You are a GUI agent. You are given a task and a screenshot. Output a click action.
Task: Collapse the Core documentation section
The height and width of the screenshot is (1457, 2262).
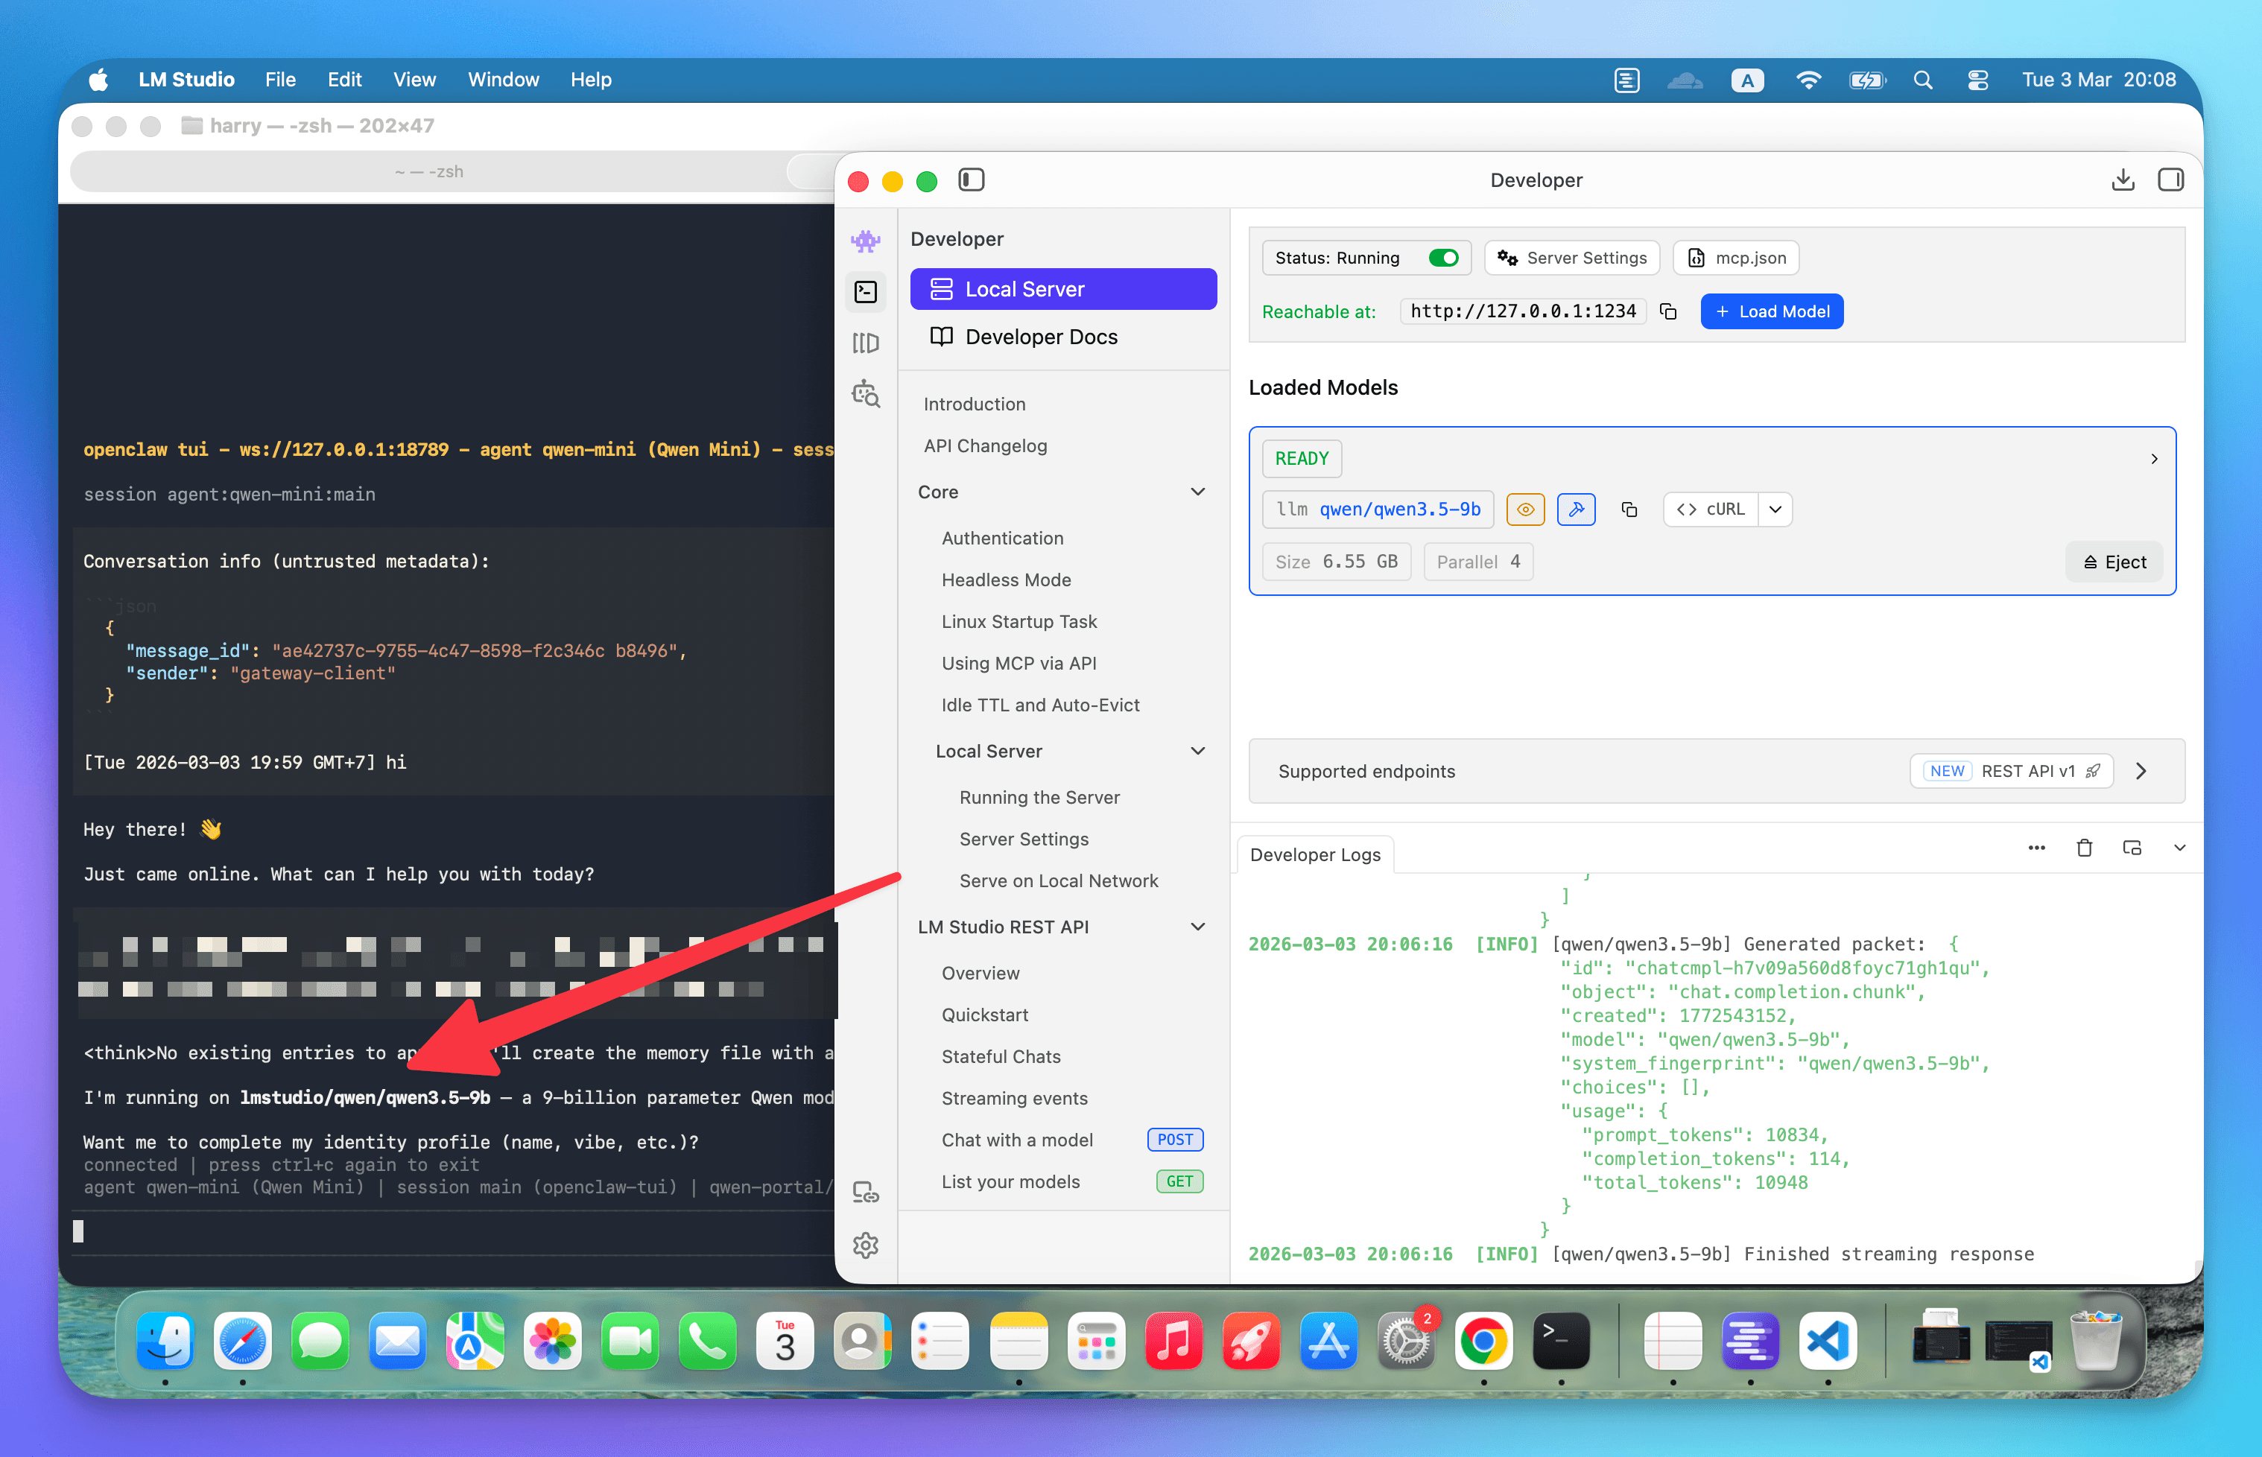tap(1198, 492)
